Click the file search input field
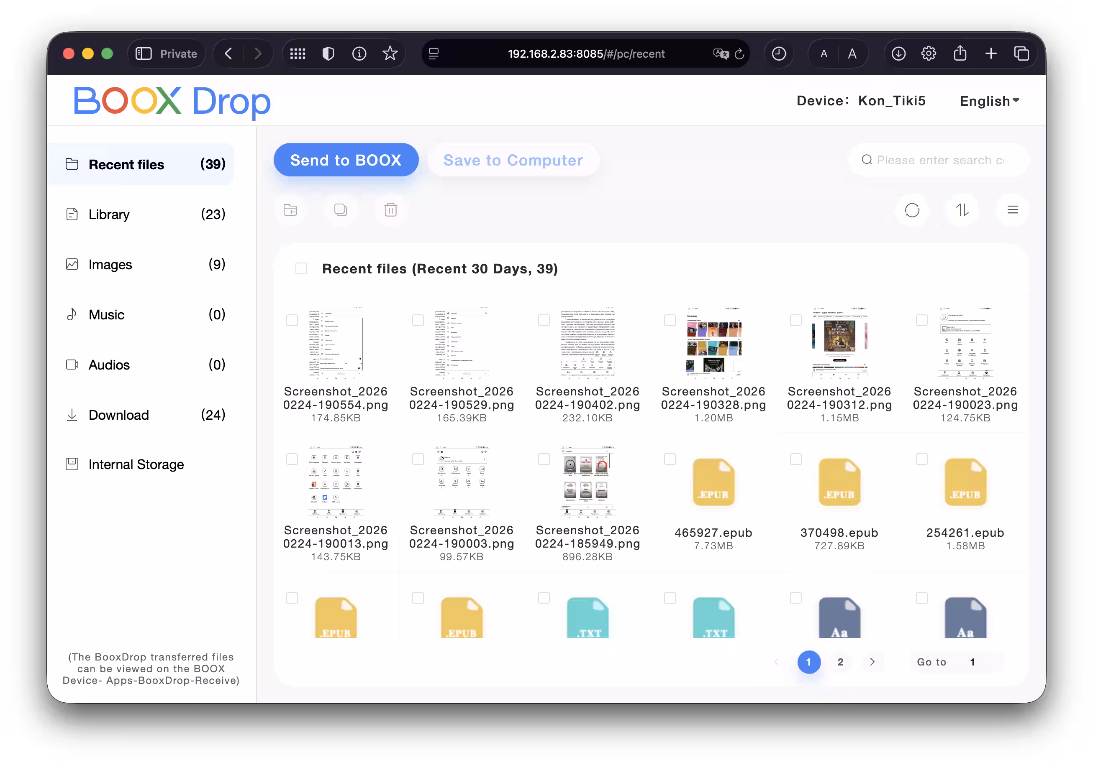Screen dimensions: 1093x765 [940, 160]
